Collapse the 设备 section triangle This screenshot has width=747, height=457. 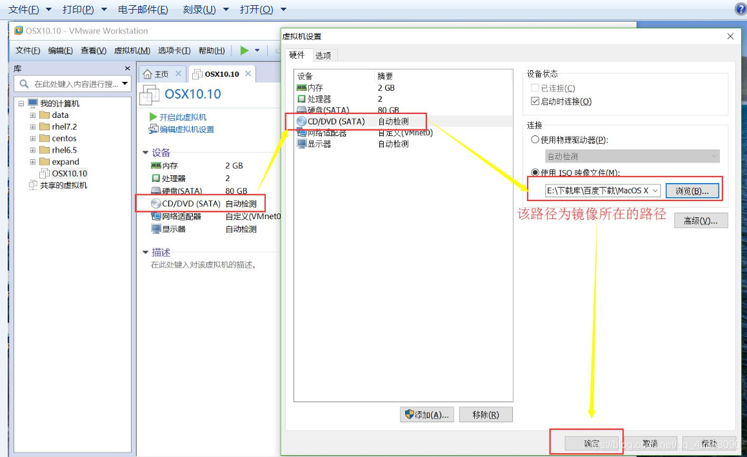click(146, 153)
